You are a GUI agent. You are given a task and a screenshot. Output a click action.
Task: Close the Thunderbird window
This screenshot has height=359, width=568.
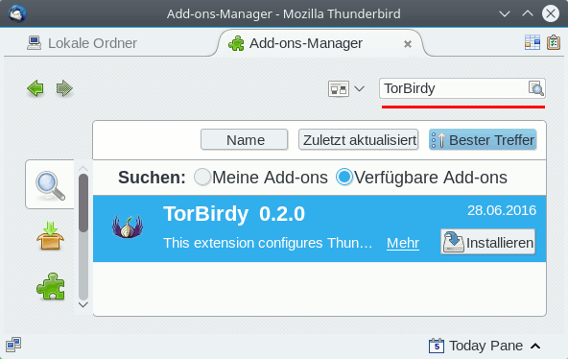(x=551, y=13)
